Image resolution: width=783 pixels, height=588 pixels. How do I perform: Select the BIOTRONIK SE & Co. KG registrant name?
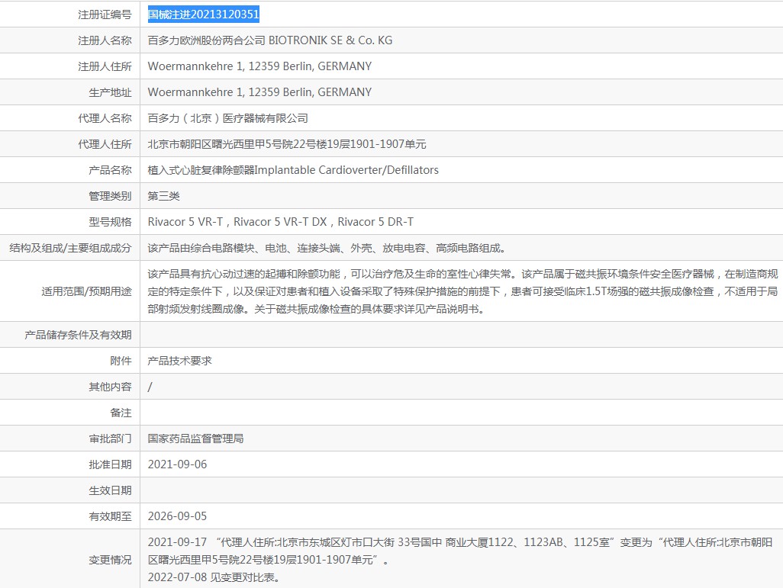[269, 40]
